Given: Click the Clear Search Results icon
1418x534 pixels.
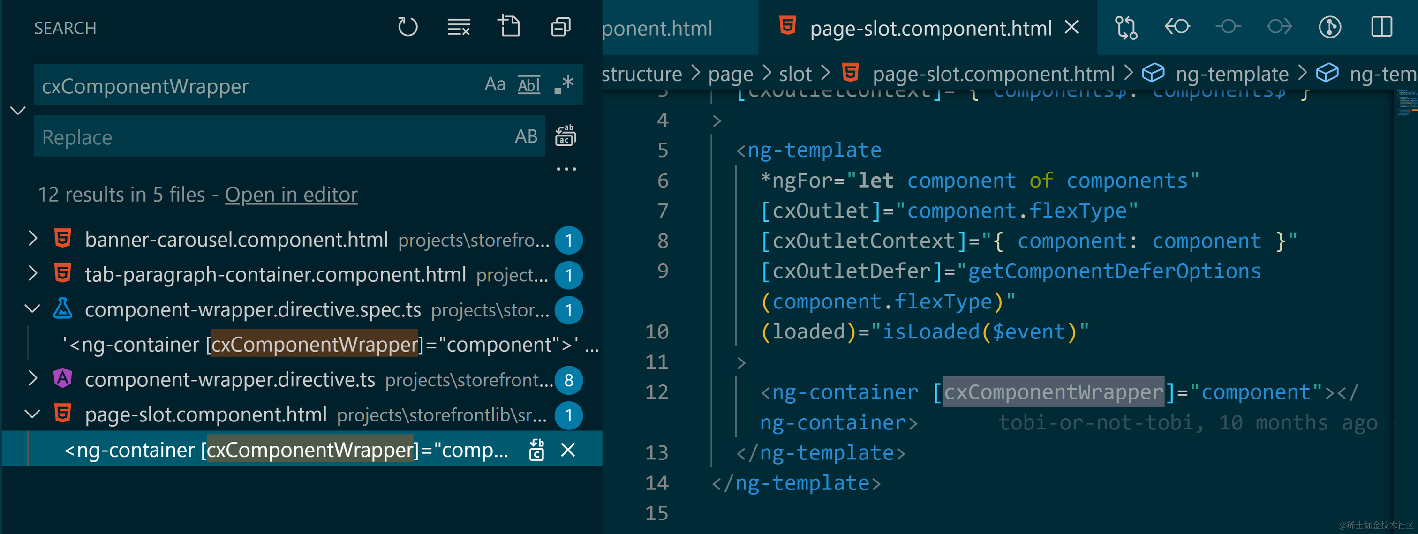Looking at the screenshot, I should 458,27.
